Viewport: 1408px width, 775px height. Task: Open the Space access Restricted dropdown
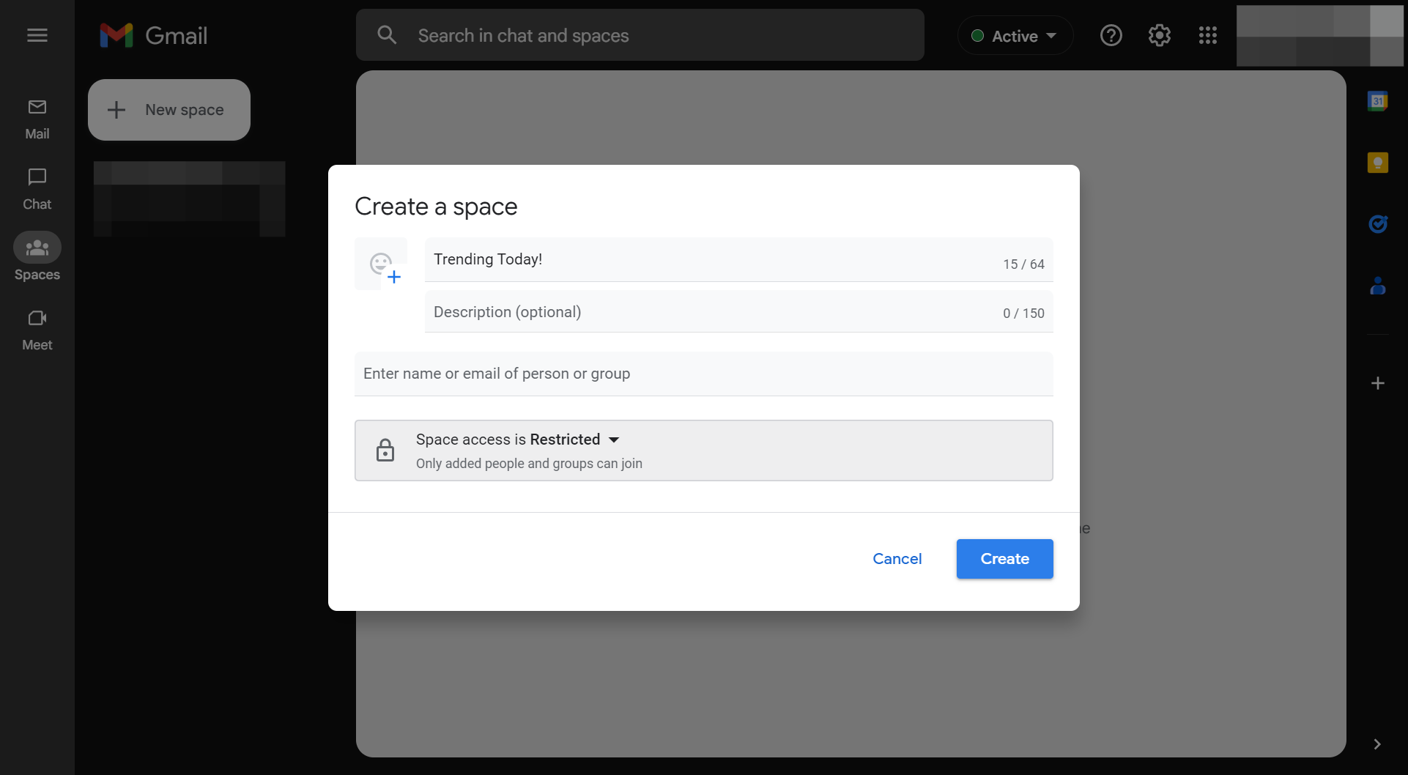click(x=704, y=450)
